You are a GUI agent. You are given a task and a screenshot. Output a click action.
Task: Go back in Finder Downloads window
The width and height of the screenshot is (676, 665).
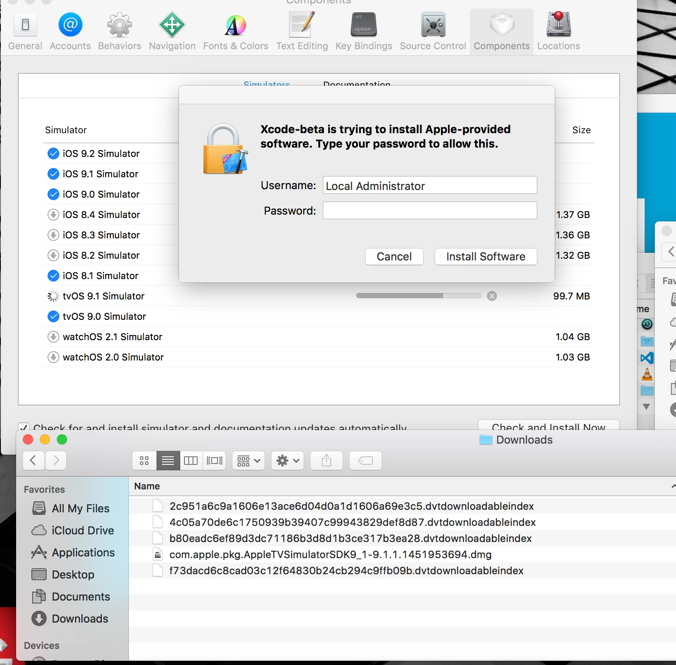pyautogui.click(x=34, y=461)
